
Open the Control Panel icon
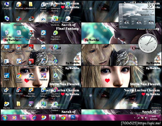point(7,48)
